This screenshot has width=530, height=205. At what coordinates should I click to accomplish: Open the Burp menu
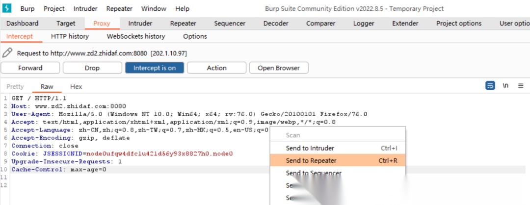[27, 8]
